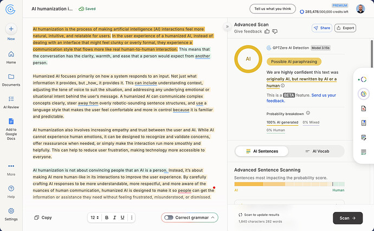Click the PREMIUM badge
The image size is (374, 231).
click(340, 5)
